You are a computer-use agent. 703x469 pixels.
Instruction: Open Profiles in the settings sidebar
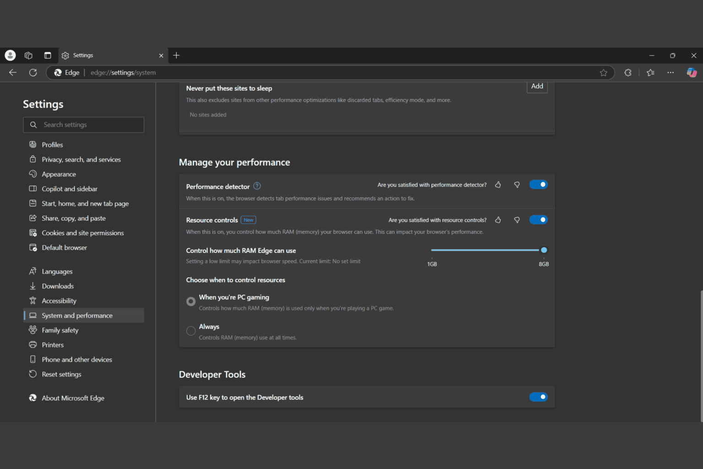point(84,145)
